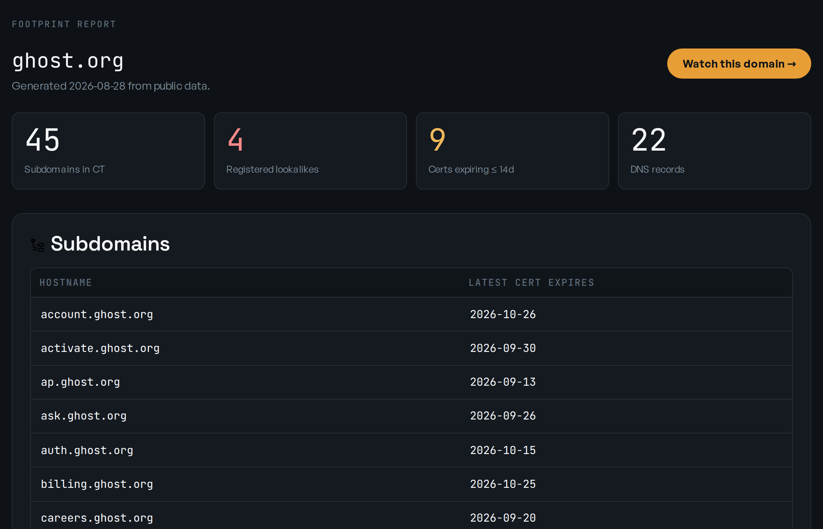
Task: Click the HOSTNAME column header
Action: pyautogui.click(x=66, y=283)
